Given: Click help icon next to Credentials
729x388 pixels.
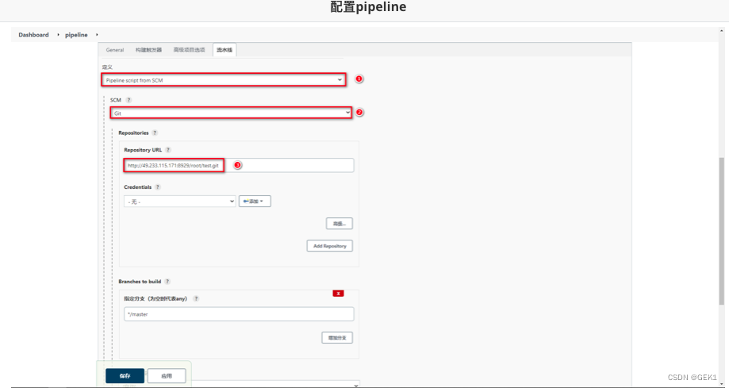Looking at the screenshot, I should click(158, 187).
